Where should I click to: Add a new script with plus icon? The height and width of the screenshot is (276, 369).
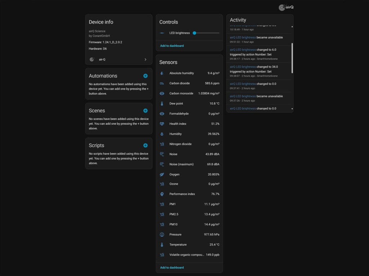point(145,146)
